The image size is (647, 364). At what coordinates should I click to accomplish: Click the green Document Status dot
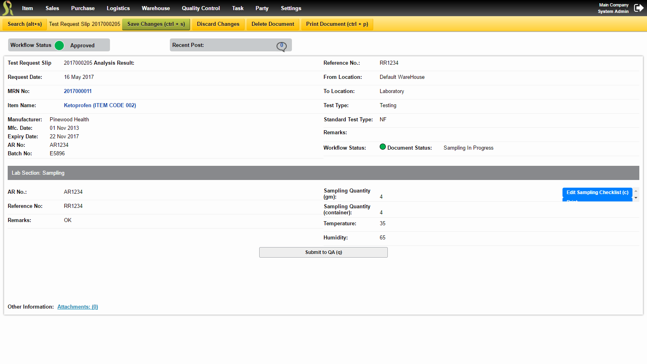[x=383, y=147]
